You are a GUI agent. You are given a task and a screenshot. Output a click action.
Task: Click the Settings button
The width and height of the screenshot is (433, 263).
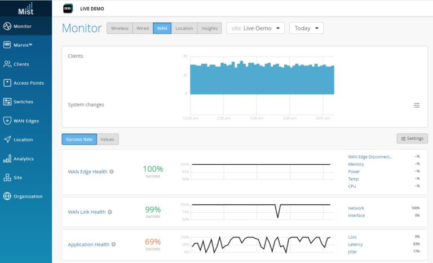pos(412,139)
